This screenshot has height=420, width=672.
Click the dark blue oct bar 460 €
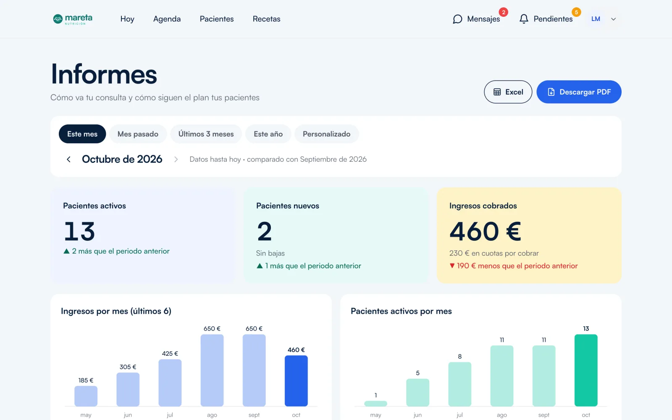coord(296,381)
